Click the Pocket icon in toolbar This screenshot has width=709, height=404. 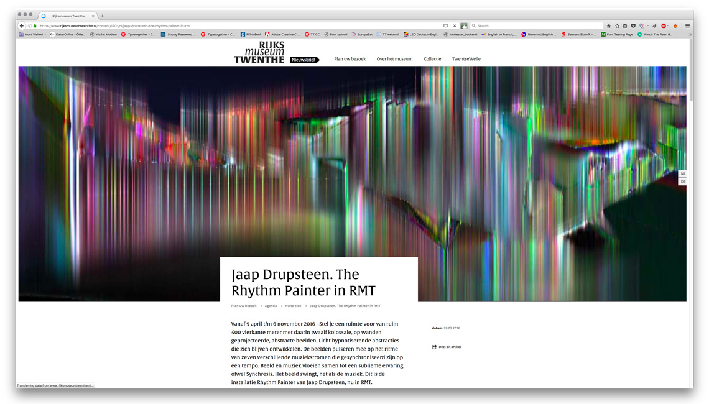pyautogui.click(x=633, y=25)
